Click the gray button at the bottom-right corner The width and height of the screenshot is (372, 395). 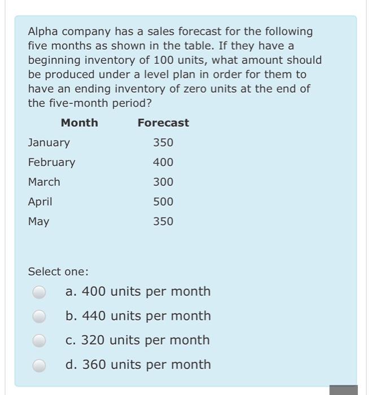pyautogui.click(x=344, y=390)
